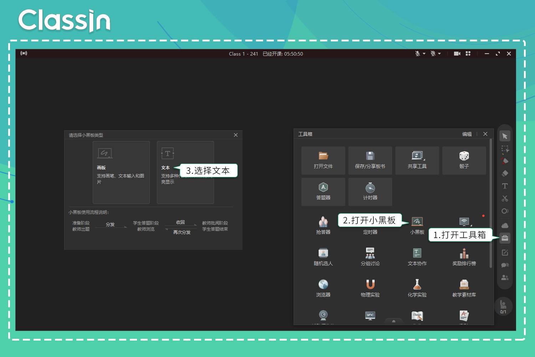Open 文本协作 text collaboration tool
Screen dimensions: 535x357
tap(417, 257)
